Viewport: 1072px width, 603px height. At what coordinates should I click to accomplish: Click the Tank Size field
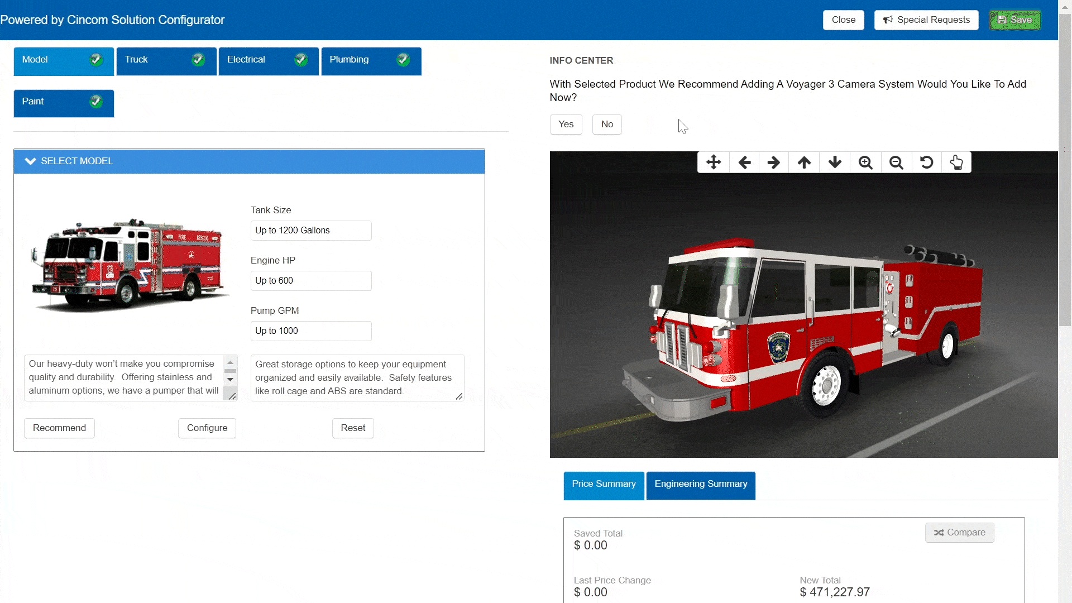(311, 231)
